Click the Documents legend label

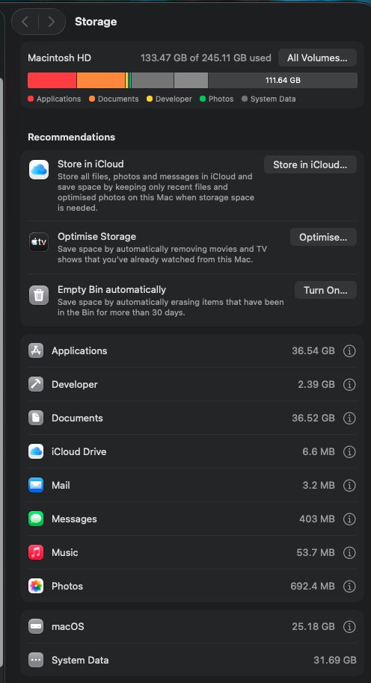[x=118, y=99]
